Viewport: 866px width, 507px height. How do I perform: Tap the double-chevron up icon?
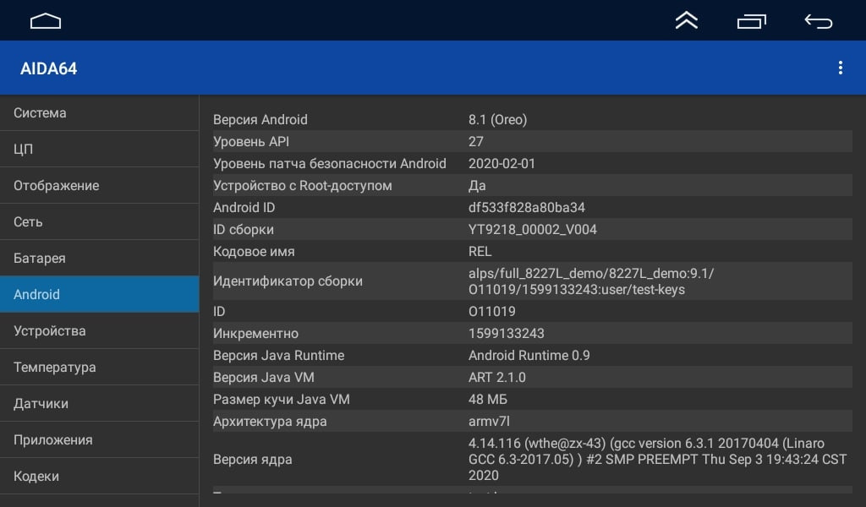pyautogui.click(x=686, y=21)
